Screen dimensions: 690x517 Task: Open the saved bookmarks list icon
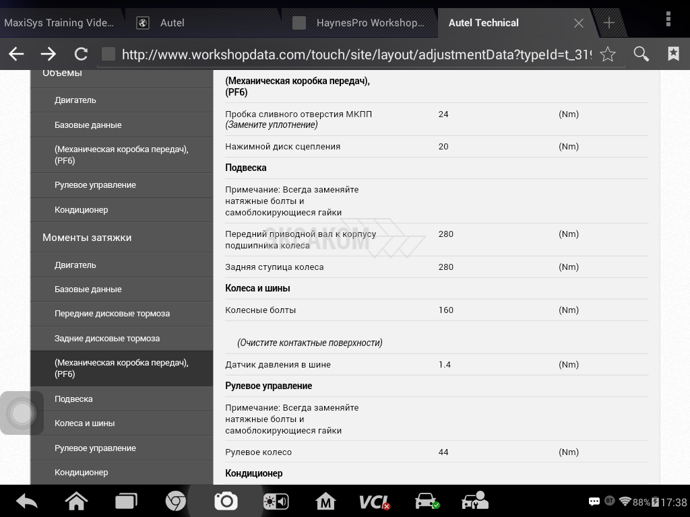[x=673, y=55]
